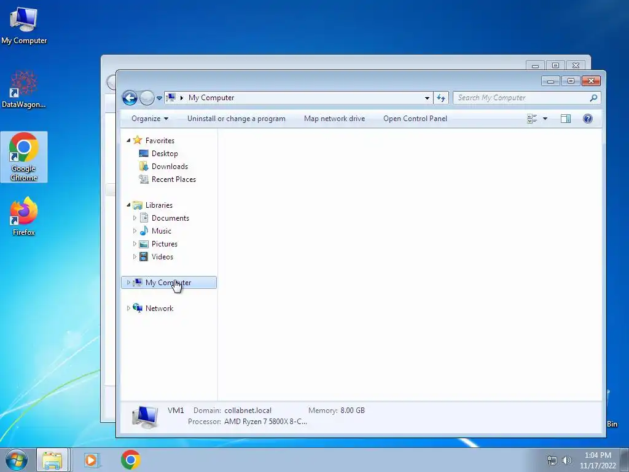Viewport: 629px width, 472px height.
Task: Go back with the Explorer back arrow
Action: click(x=130, y=98)
